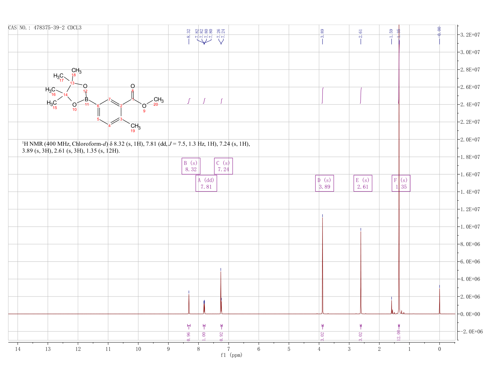Viewport: 496px width, 383px height.
Task: Click the spectrum peak at 2.61 ppm
Action: pos(361,273)
